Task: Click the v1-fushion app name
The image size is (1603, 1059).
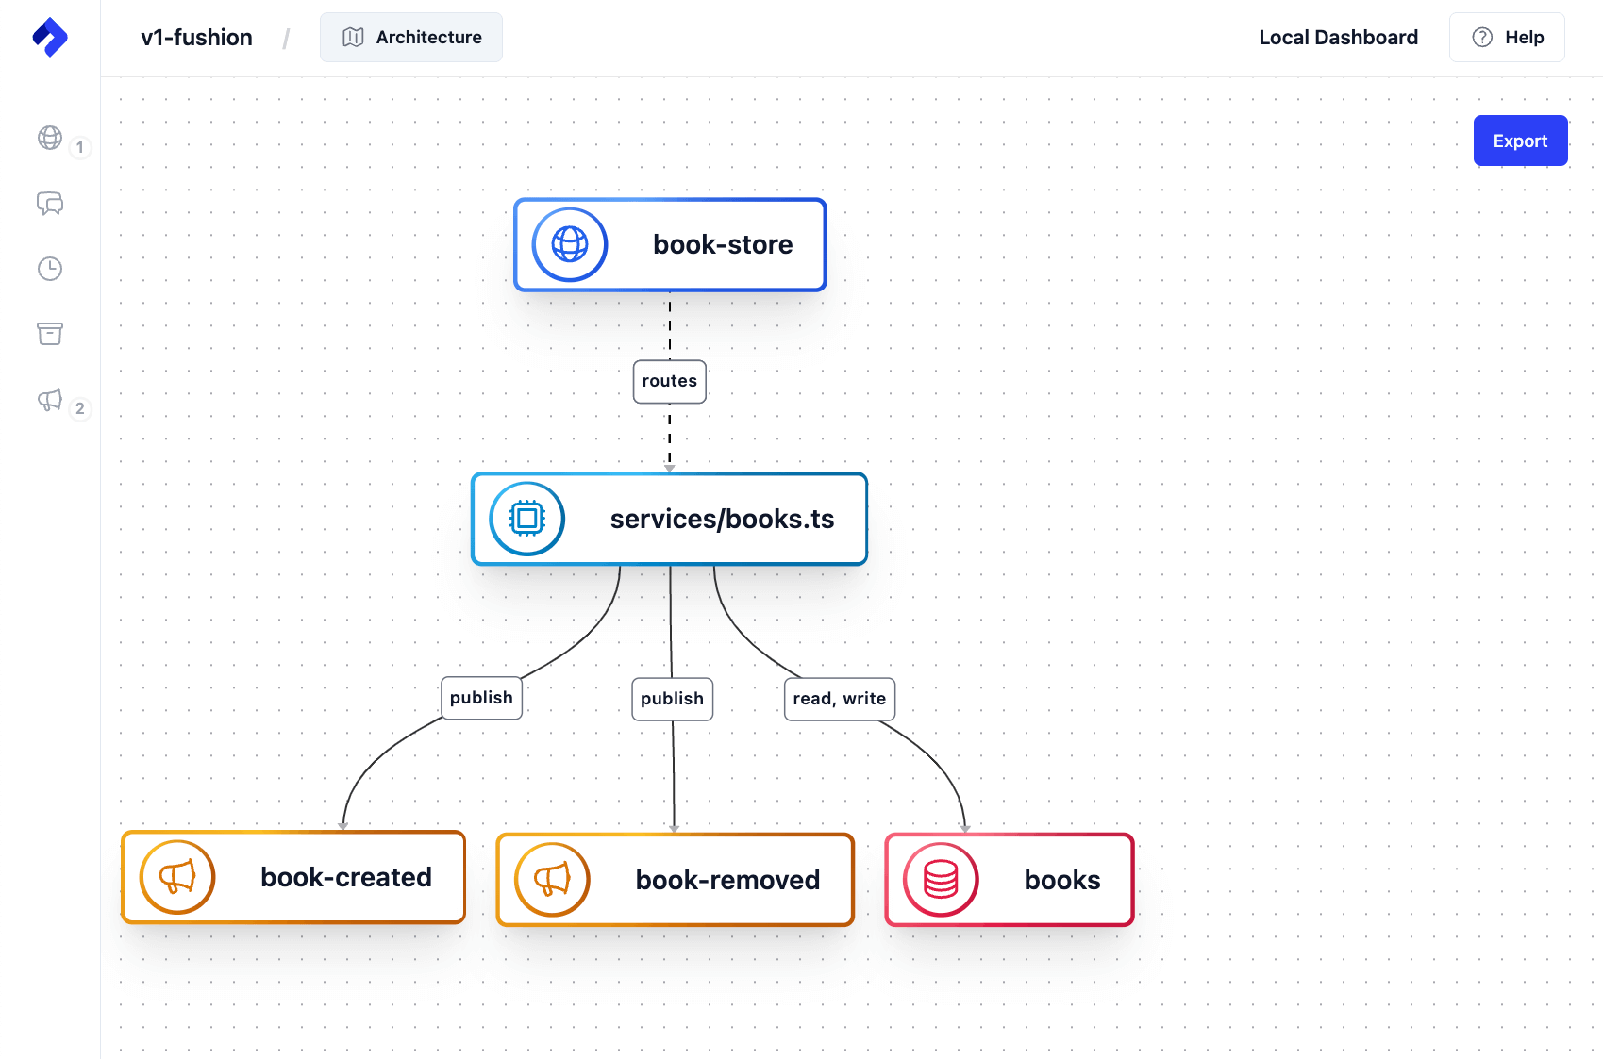Action: tap(196, 38)
